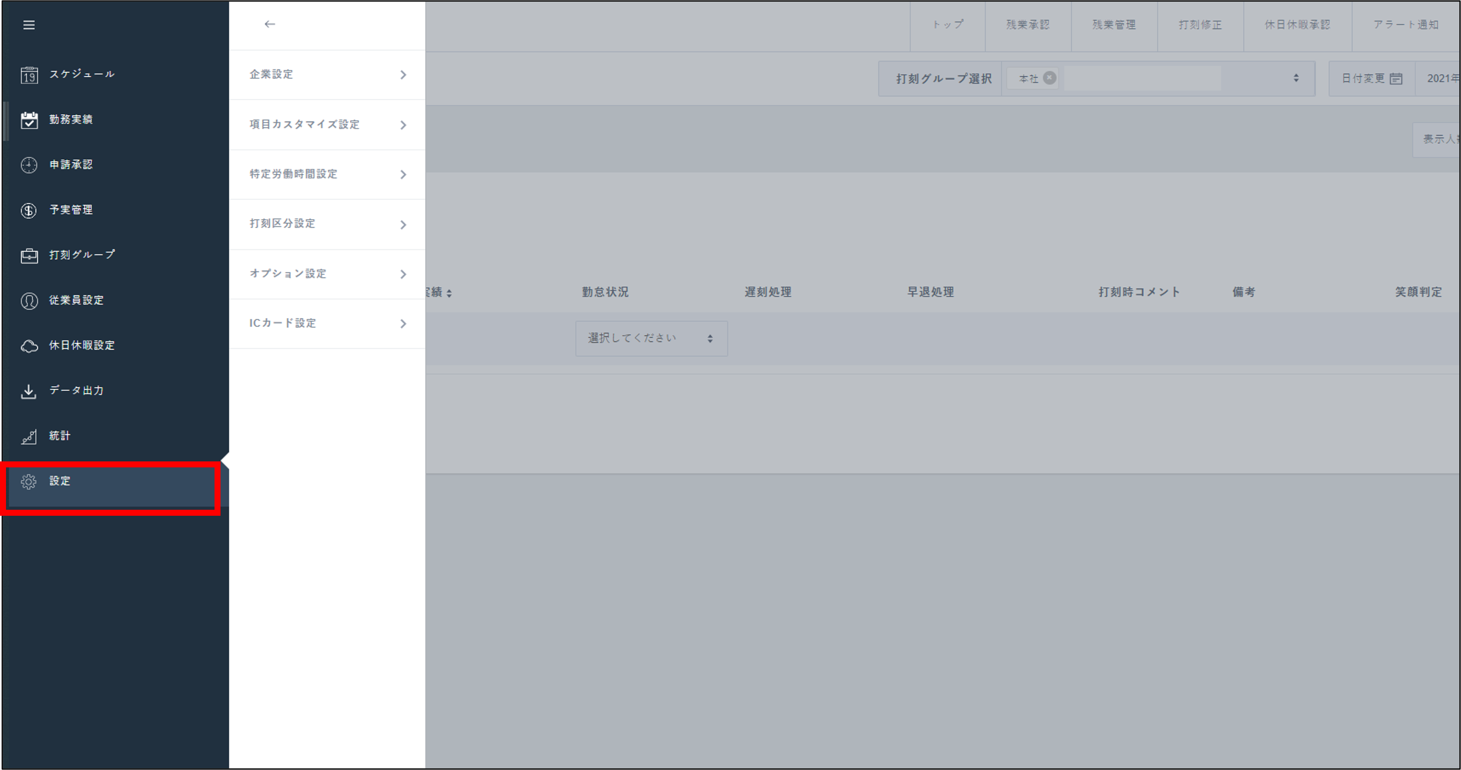Switch to 打刻修正 tab
This screenshot has width=1461, height=770.
pos(1200,25)
